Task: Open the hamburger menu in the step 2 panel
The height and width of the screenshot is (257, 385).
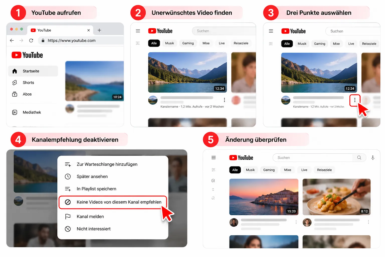Action: tap(138, 31)
